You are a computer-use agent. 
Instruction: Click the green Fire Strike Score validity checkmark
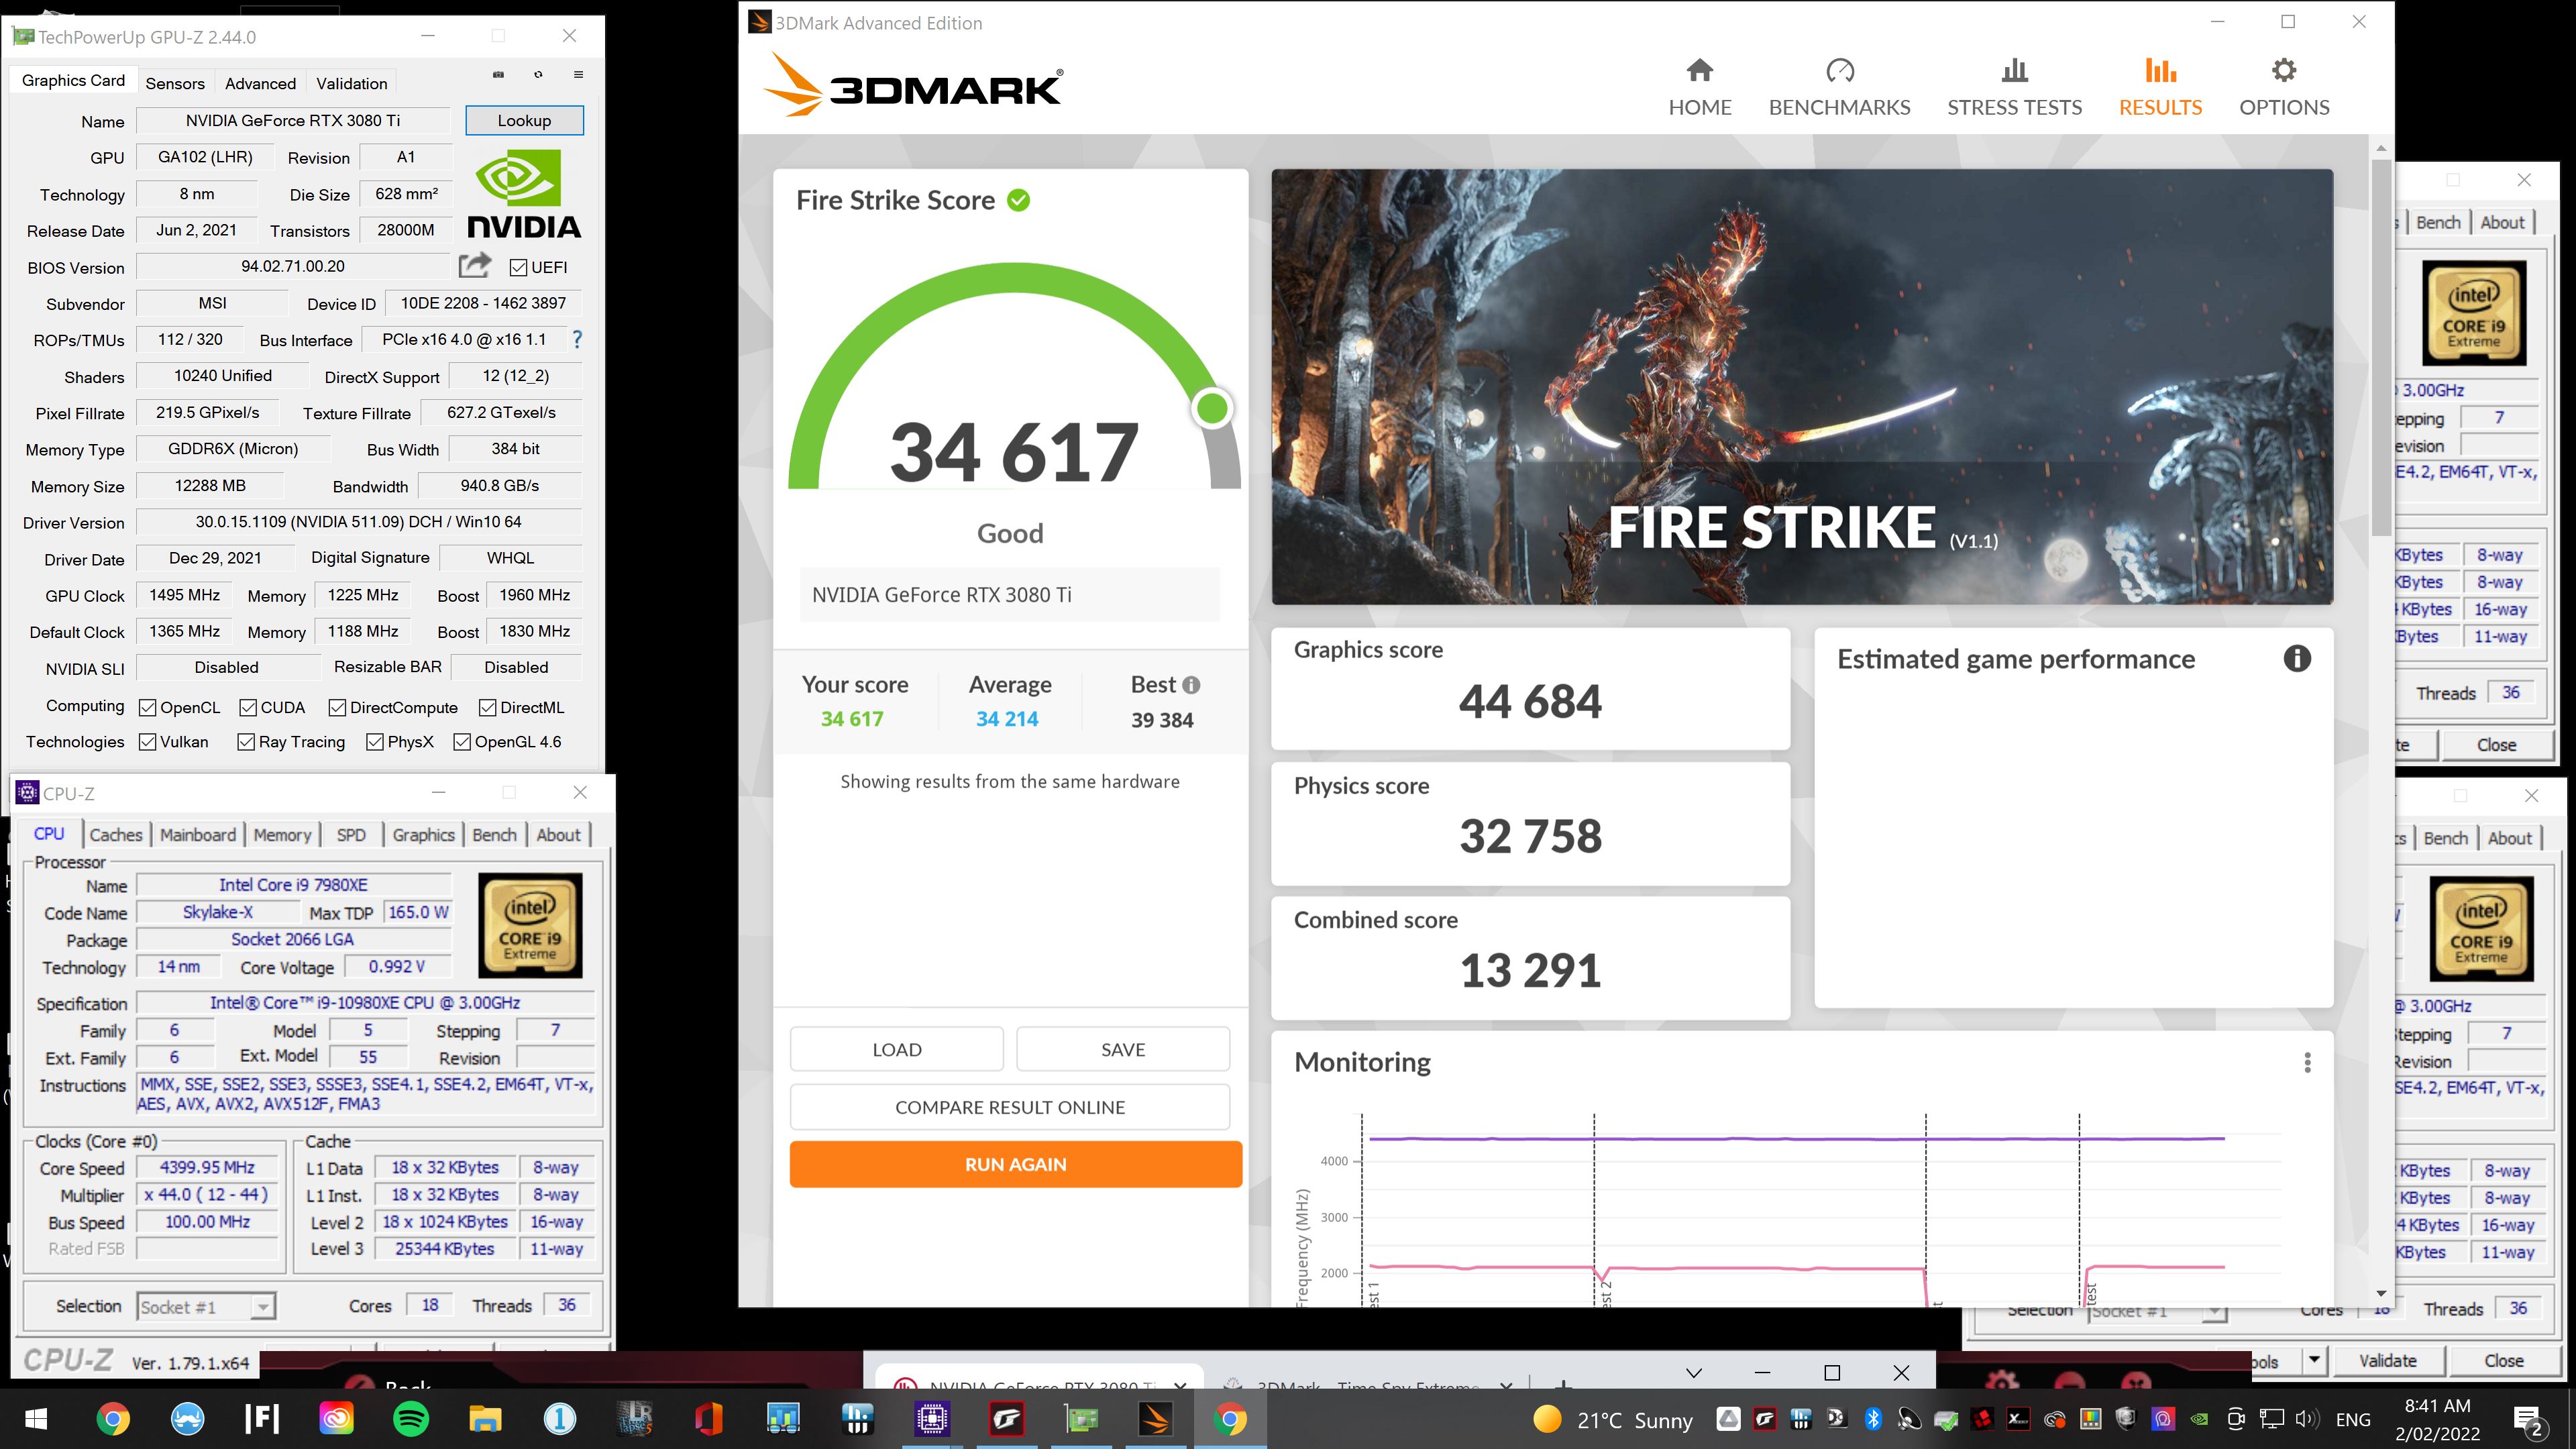tap(1018, 200)
